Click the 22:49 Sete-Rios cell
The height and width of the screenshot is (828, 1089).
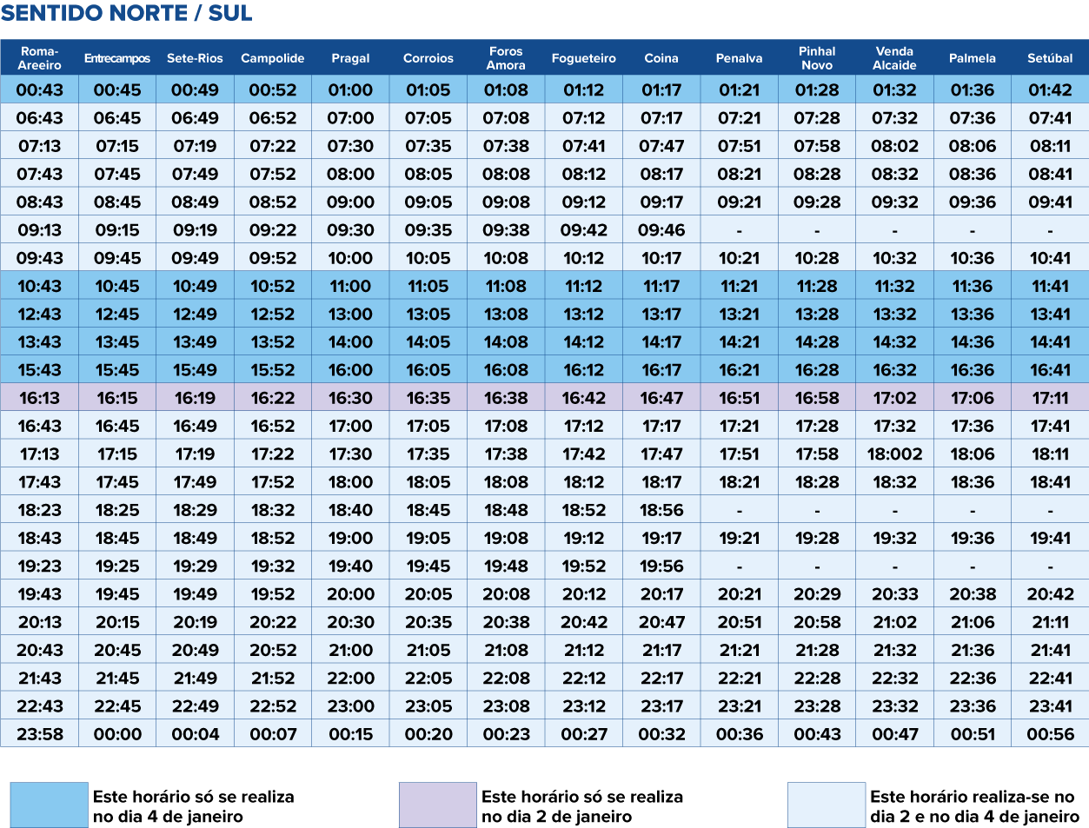195,706
